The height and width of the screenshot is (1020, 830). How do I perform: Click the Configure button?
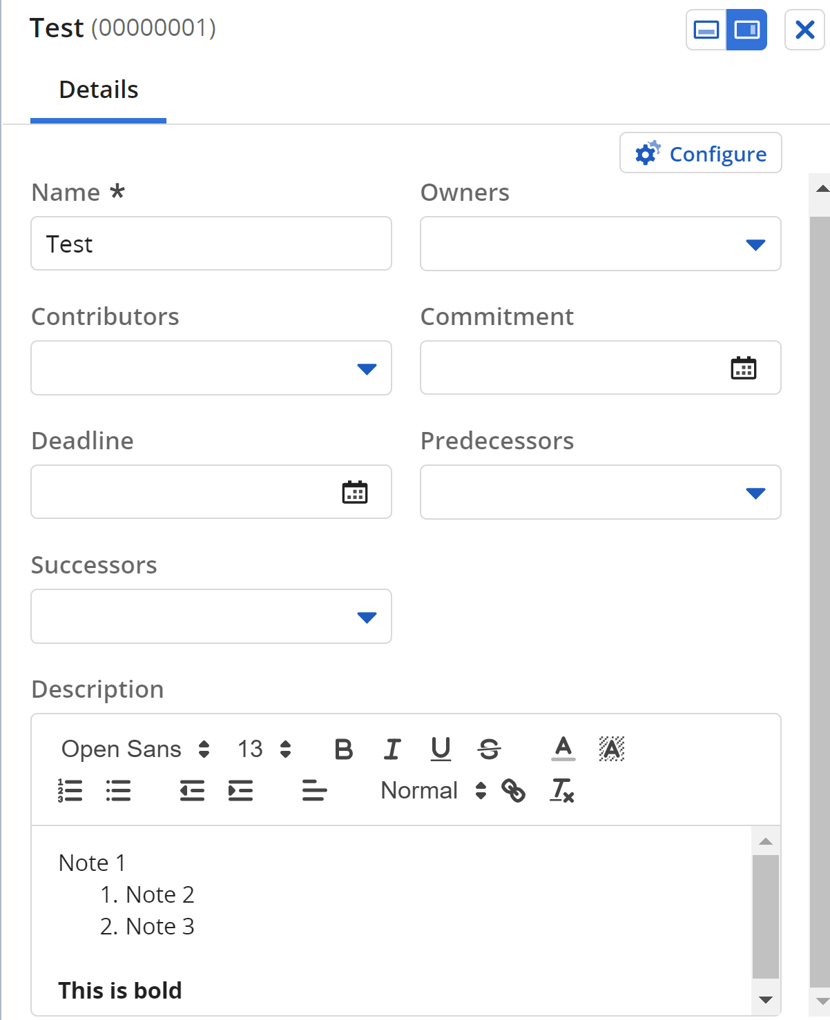point(701,153)
